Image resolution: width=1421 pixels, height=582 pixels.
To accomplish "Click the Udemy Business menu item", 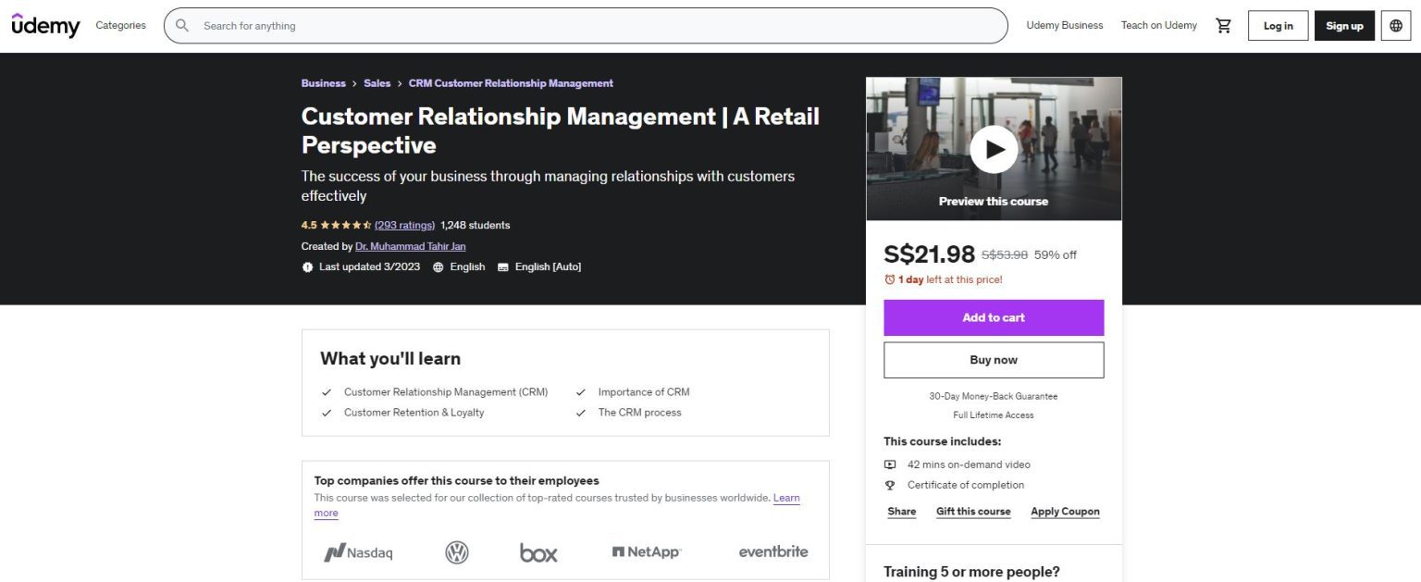I will 1064,25.
